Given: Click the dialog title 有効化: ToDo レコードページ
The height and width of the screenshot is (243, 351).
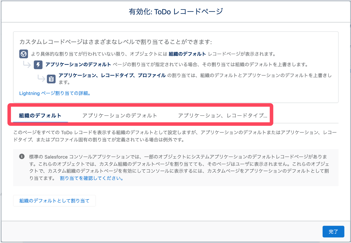Looking at the screenshot, I should 176,12.
